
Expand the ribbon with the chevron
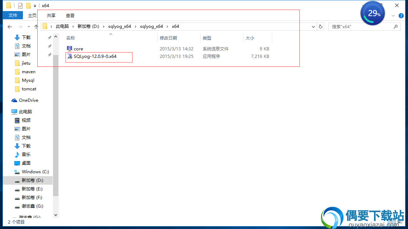[393, 16]
